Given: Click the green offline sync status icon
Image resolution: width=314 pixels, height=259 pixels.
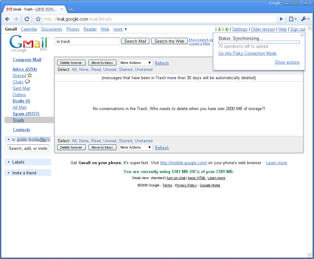Looking at the screenshot, I should pyautogui.click(x=227, y=30).
